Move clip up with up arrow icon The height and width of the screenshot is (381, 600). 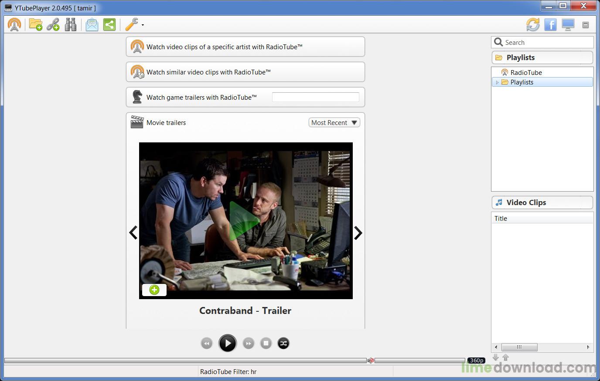point(506,357)
